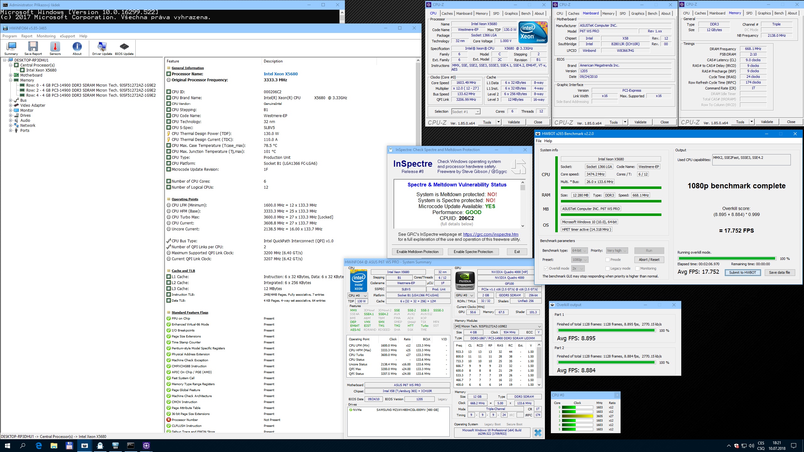Click the NVIDIA Quadro logo in System Summary
804x452 pixels.
465,280
